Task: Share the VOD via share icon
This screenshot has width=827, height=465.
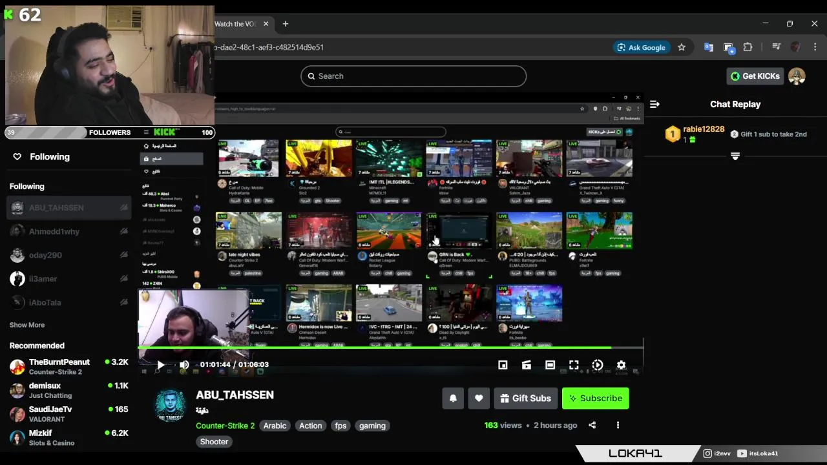Action: 592,425
